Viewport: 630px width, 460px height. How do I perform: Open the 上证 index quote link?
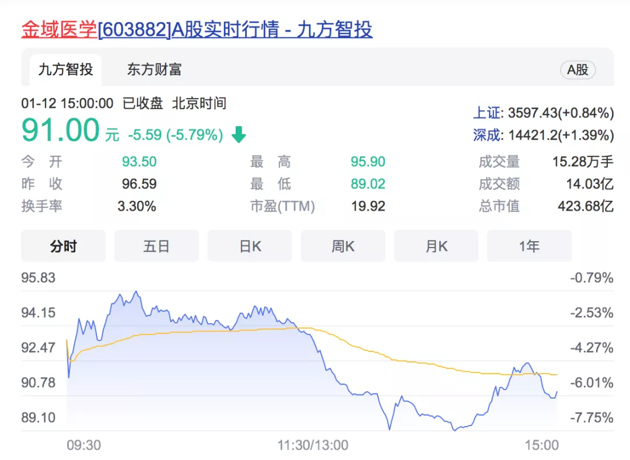(x=487, y=113)
